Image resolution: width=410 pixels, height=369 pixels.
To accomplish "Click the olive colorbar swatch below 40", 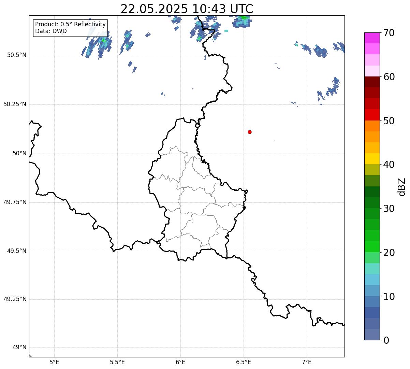I will [x=372, y=170].
